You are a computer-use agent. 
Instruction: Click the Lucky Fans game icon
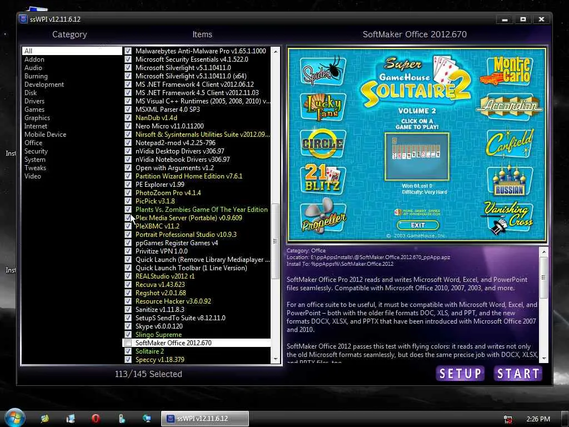coord(323,107)
